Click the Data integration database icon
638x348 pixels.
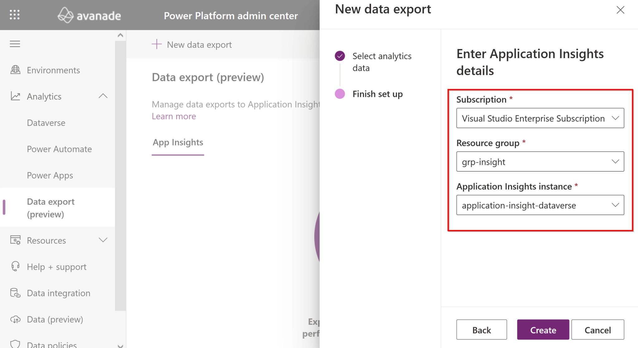[15, 293]
